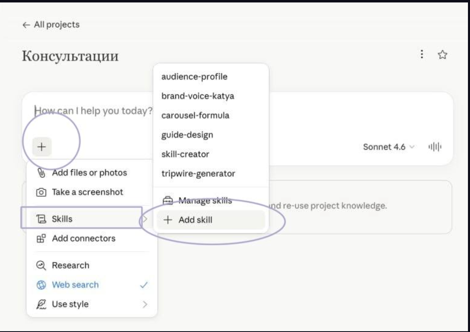Select carousel-formula from skills list
This screenshot has width=470, height=332.
[x=195, y=116]
